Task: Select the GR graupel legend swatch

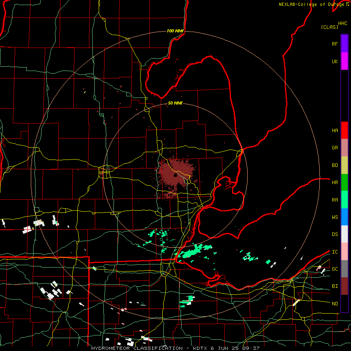Action: (344, 147)
